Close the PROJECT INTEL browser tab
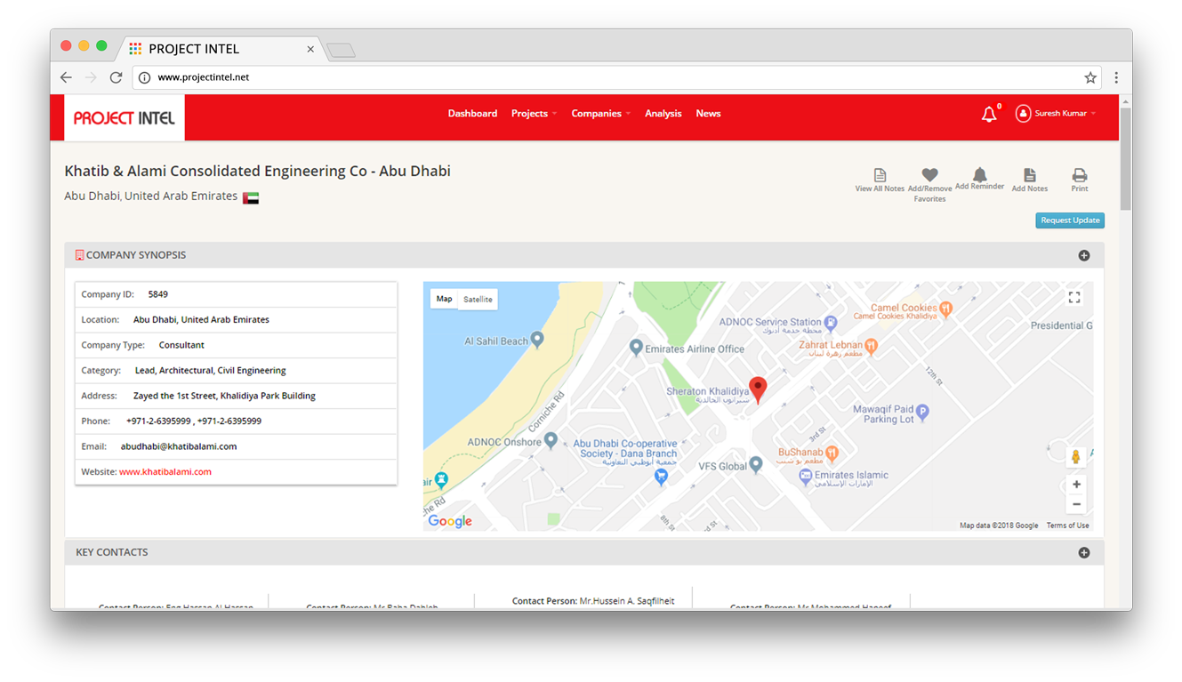1182x682 pixels. tap(310, 49)
